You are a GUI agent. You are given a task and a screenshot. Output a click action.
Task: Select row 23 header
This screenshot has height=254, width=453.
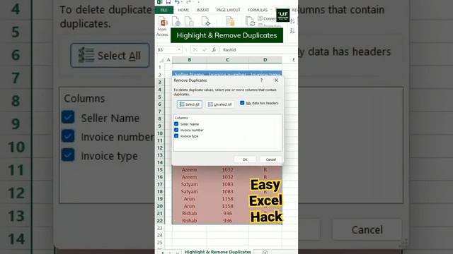tap(160, 228)
